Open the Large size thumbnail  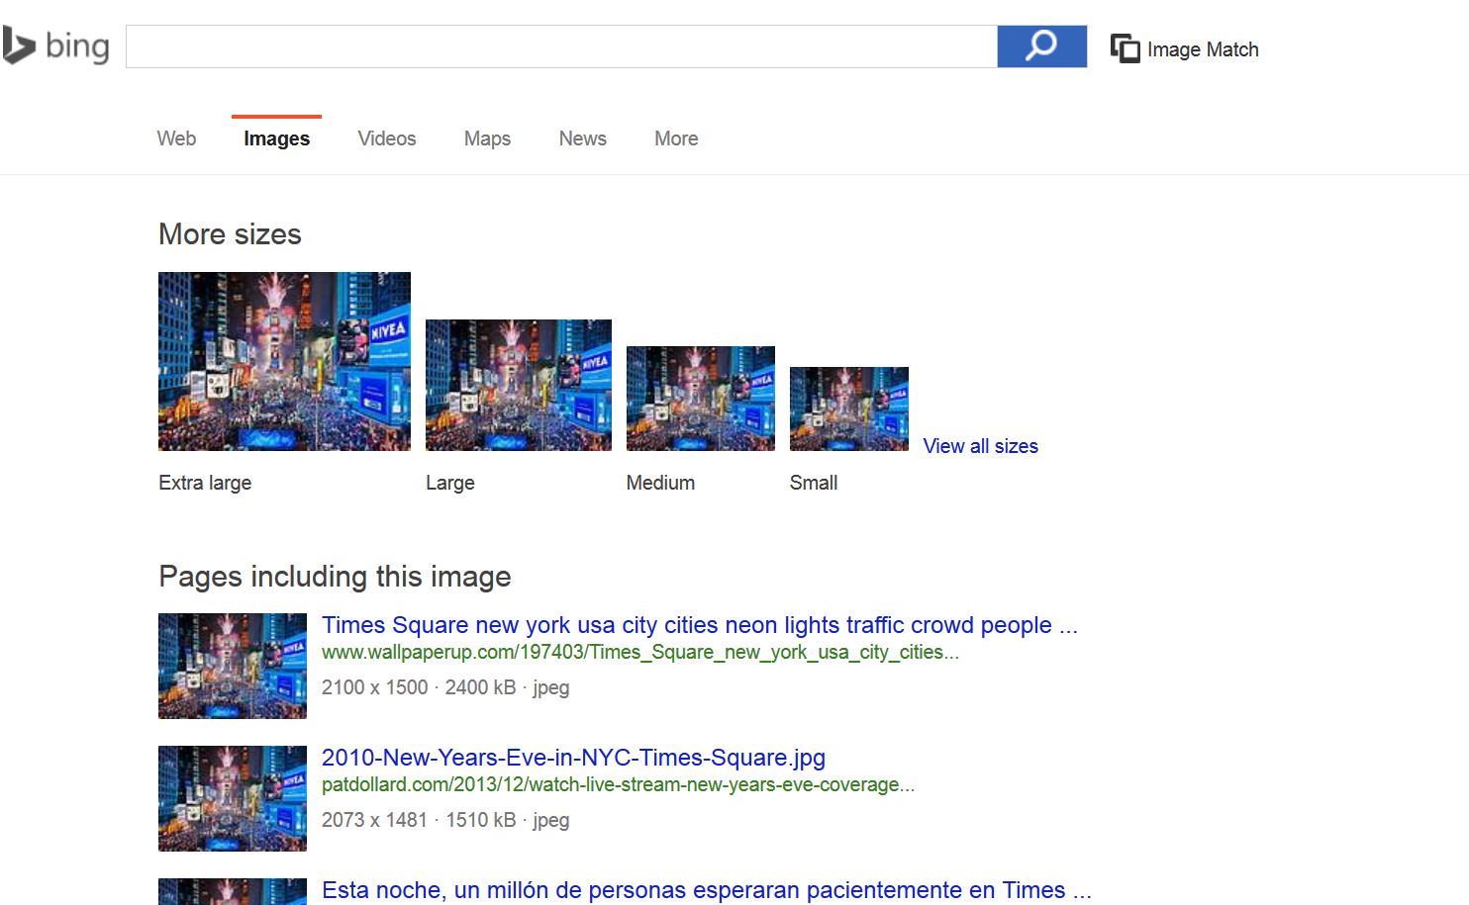pyautogui.click(x=519, y=385)
